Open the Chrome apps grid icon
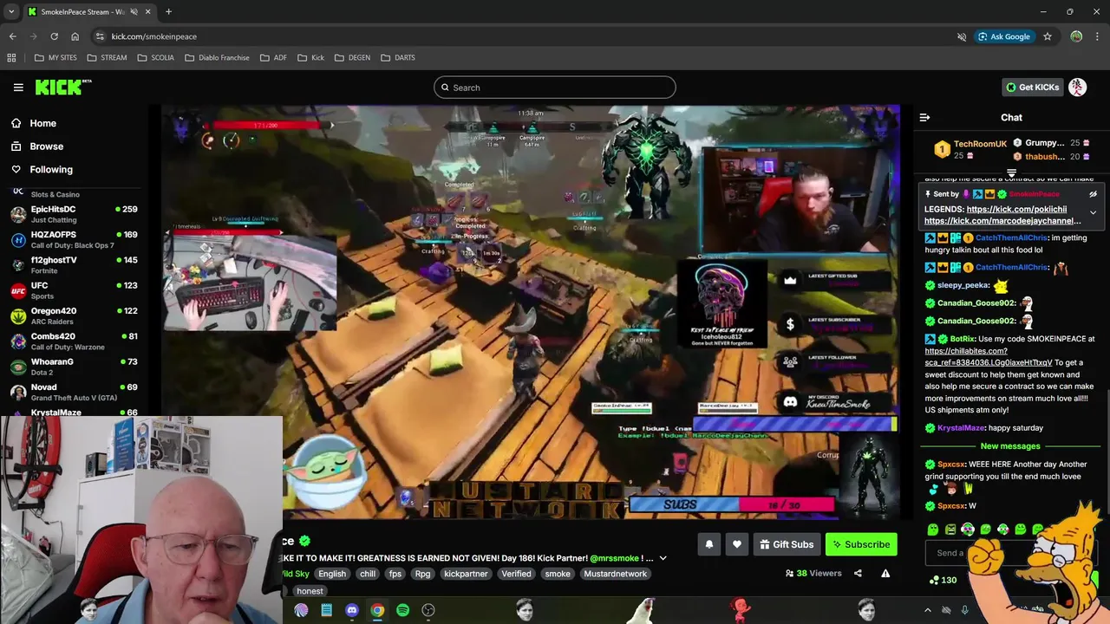 click(11, 57)
